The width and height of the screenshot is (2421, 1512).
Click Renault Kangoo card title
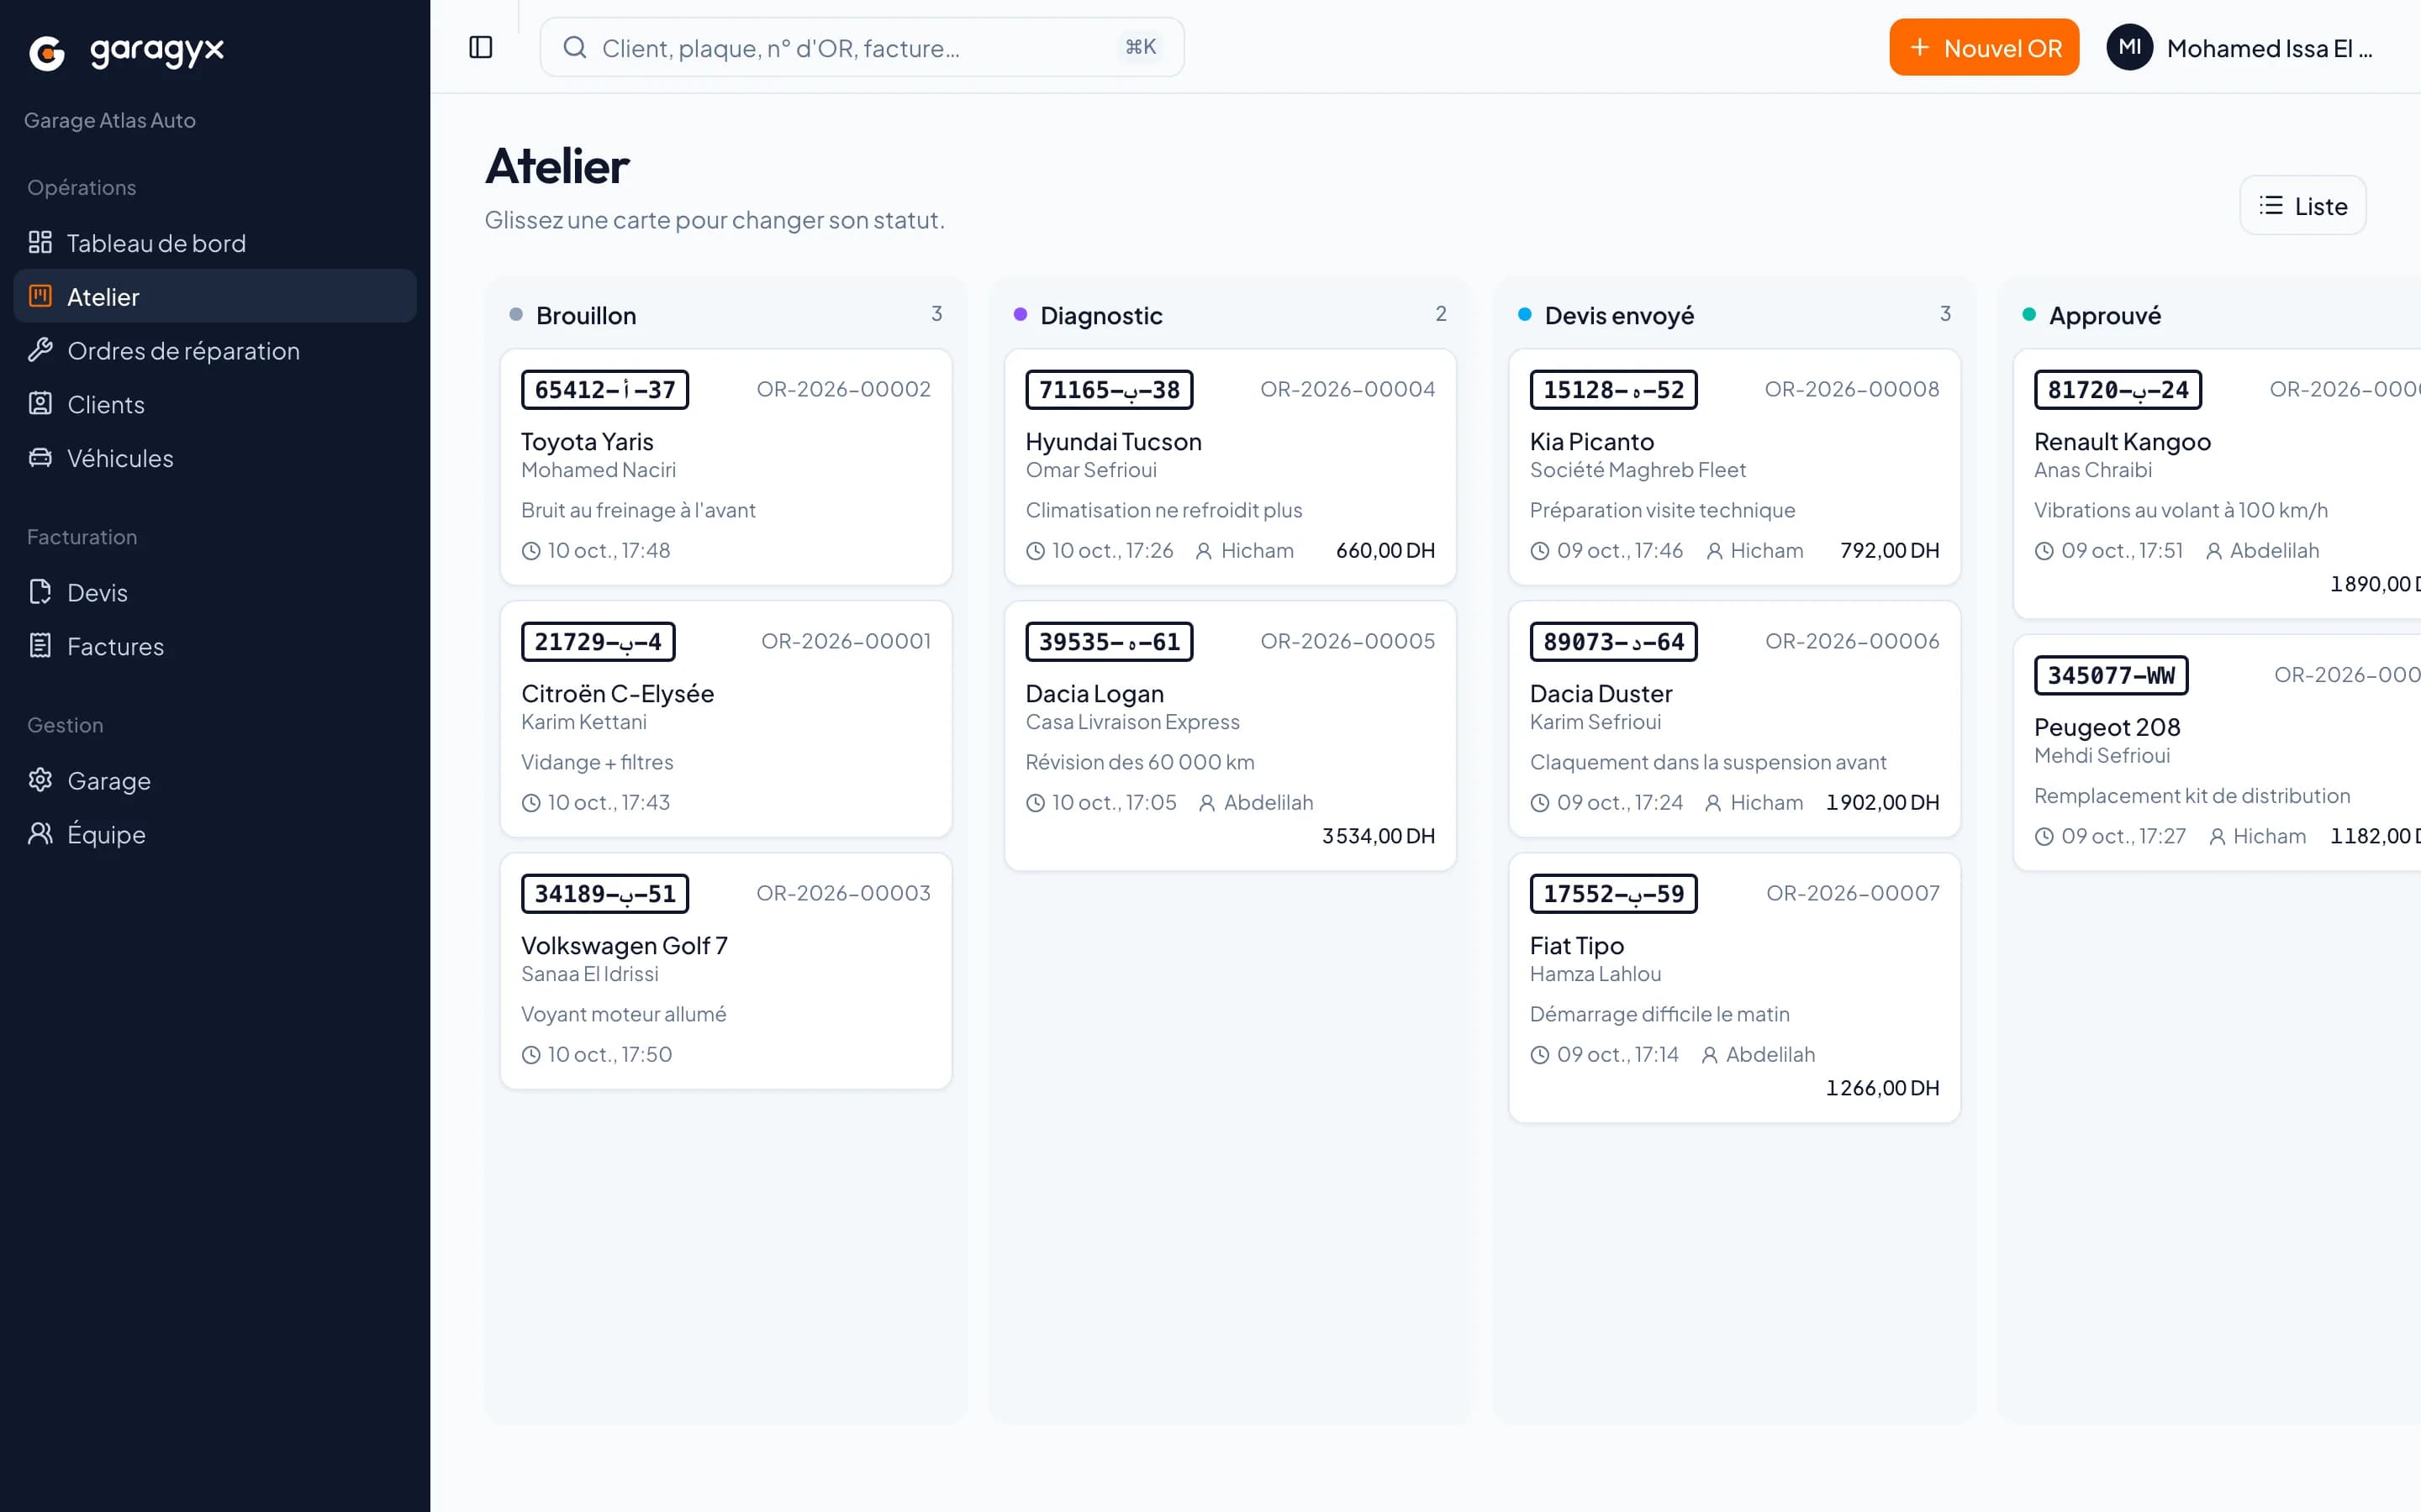coord(2121,441)
